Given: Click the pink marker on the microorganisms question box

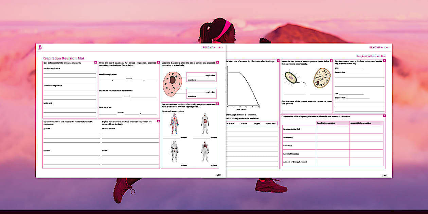Looking at the screenshot, I should [331, 61].
